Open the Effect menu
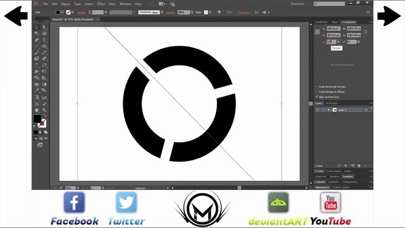405x228 pixels. point(101,4)
